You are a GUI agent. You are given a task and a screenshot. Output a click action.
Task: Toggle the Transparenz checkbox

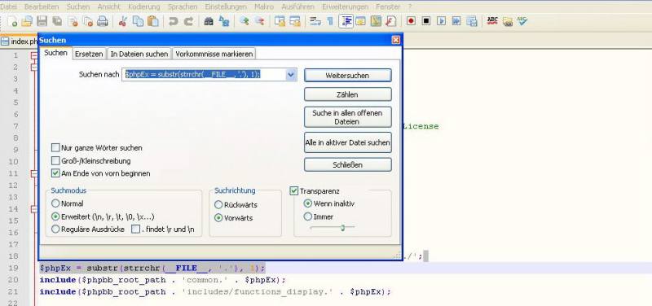coord(294,191)
